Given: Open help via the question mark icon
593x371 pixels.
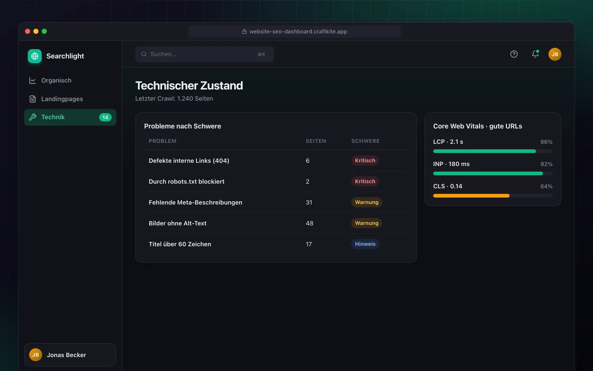Looking at the screenshot, I should [514, 54].
